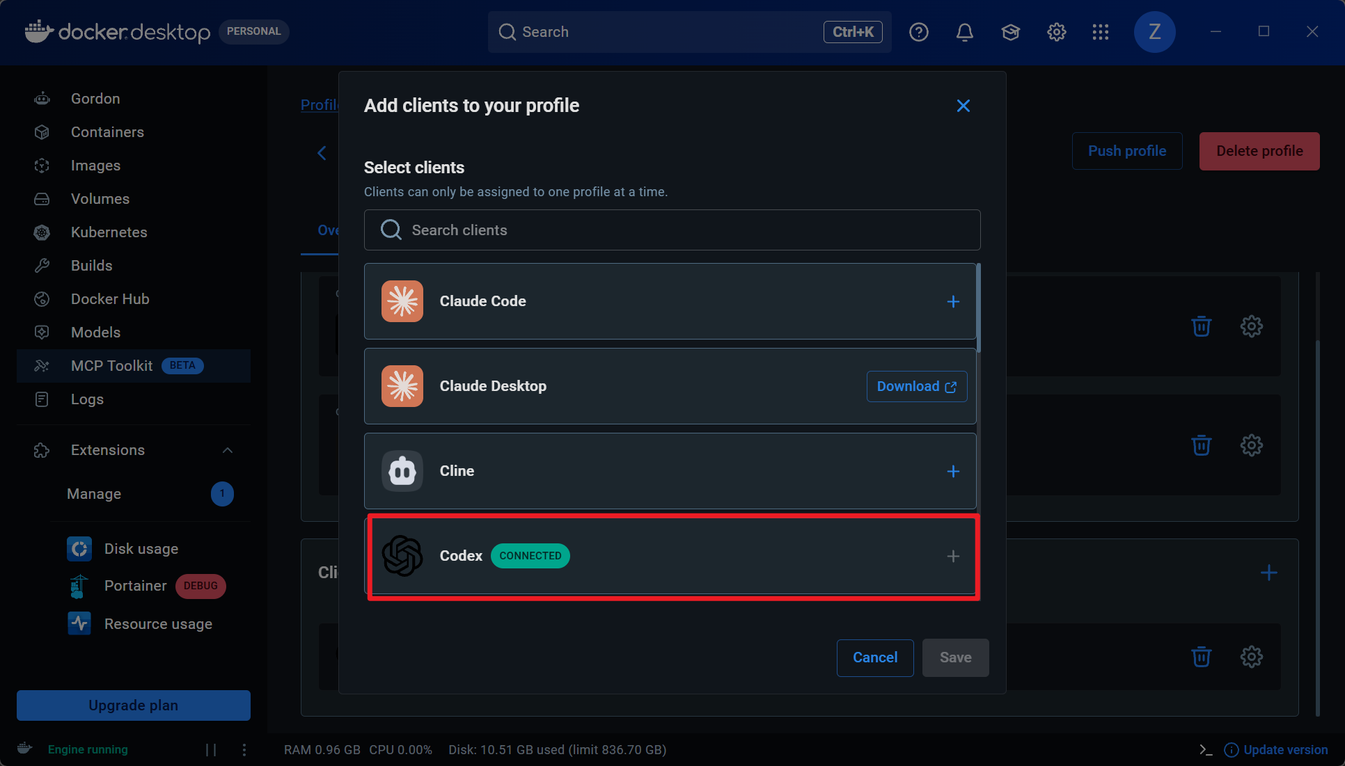Open the Logs page icon
The width and height of the screenshot is (1345, 766).
point(42,399)
